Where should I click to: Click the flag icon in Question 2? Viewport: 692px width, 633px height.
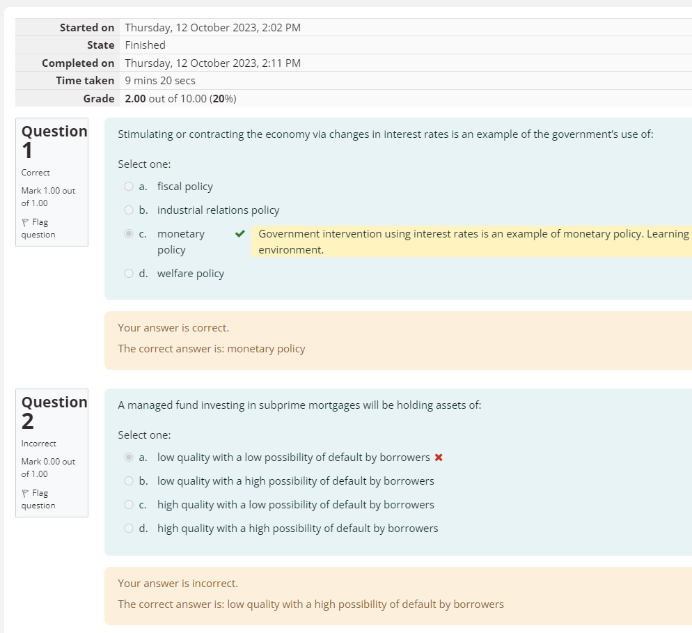[x=25, y=494]
